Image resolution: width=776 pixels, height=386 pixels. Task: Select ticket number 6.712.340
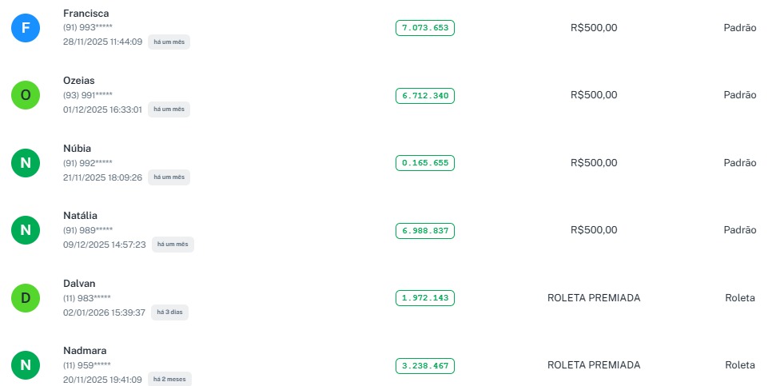(424, 96)
